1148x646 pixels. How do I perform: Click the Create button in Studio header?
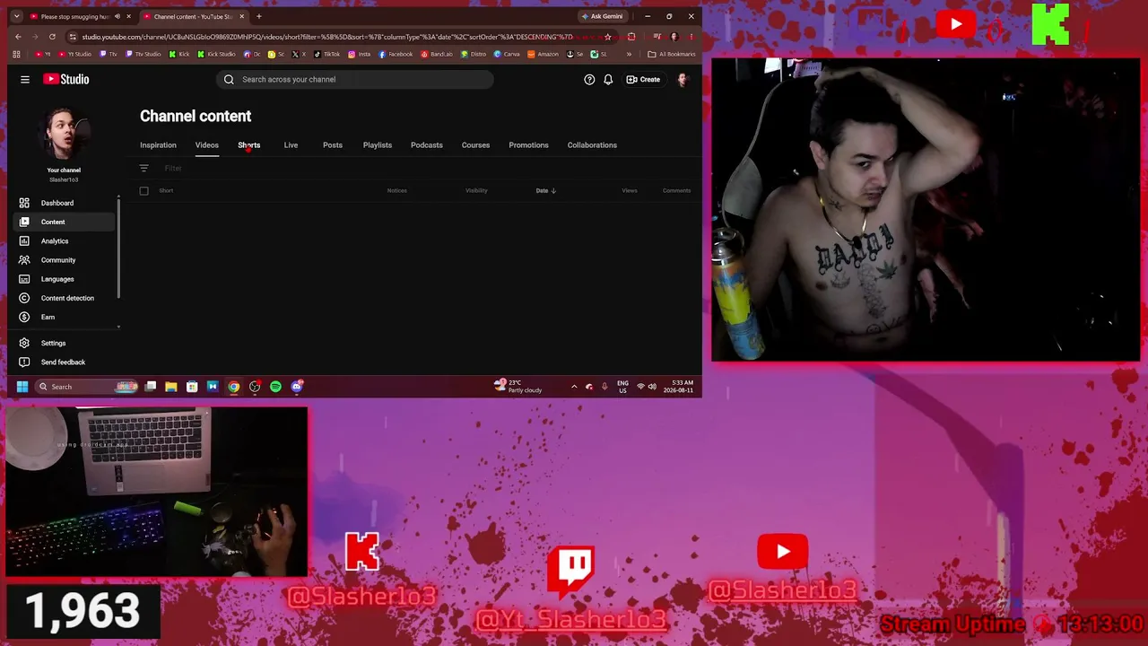click(643, 79)
